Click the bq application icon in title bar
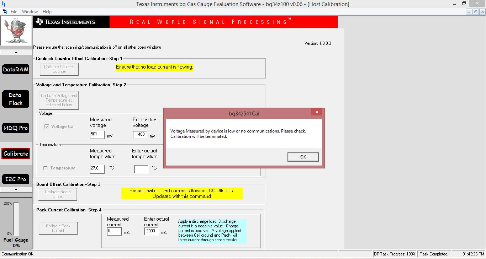The image size is (486, 259). [4, 4]
